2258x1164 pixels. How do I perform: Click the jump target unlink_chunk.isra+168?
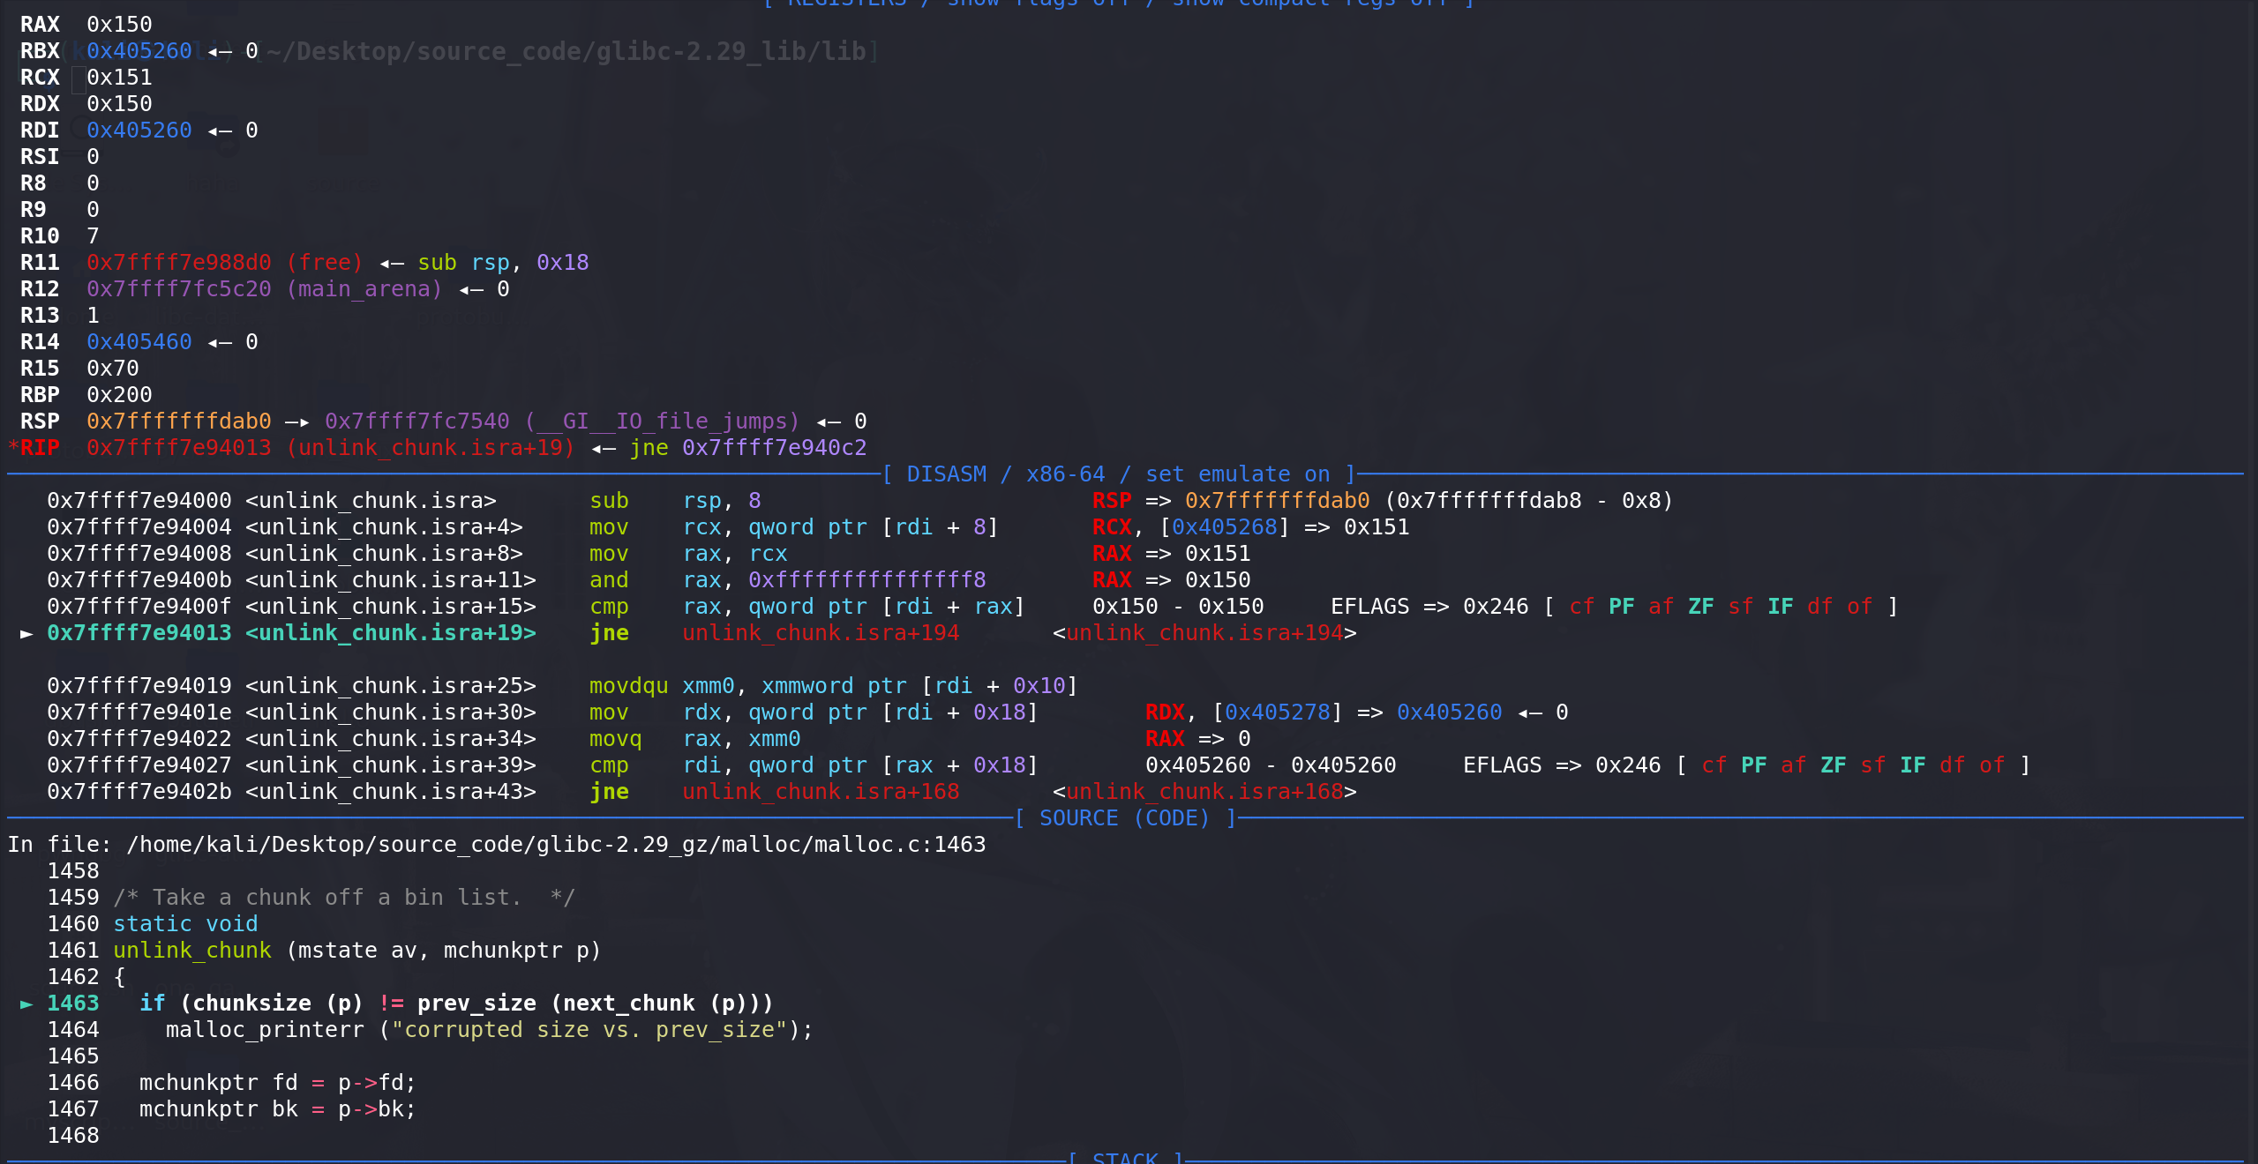pyautogui.click(x=821, y=792)
